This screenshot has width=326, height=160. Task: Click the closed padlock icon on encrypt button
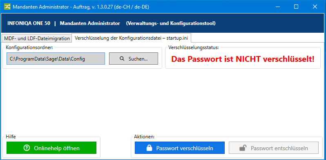(149, 148)
